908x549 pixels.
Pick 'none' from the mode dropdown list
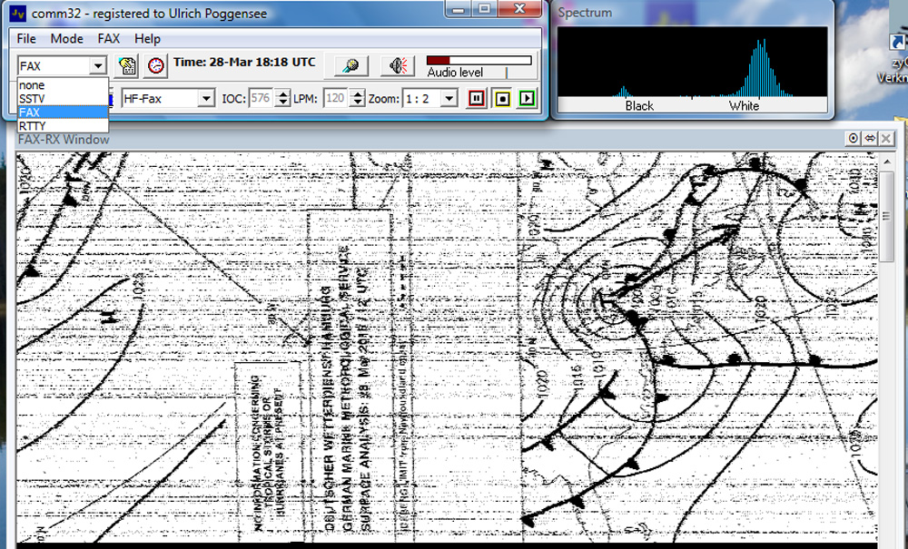(x=32, y=85)
